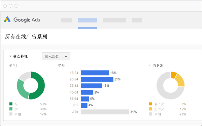The height and width of the screenshot is (126, 202).
Task: Click the gray 31% unknown age bar
Action: point(105,112)
